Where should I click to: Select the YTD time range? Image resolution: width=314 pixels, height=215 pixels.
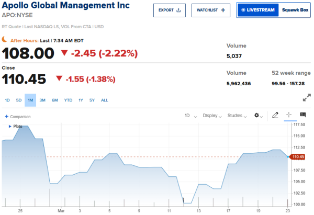coord(68,100)
